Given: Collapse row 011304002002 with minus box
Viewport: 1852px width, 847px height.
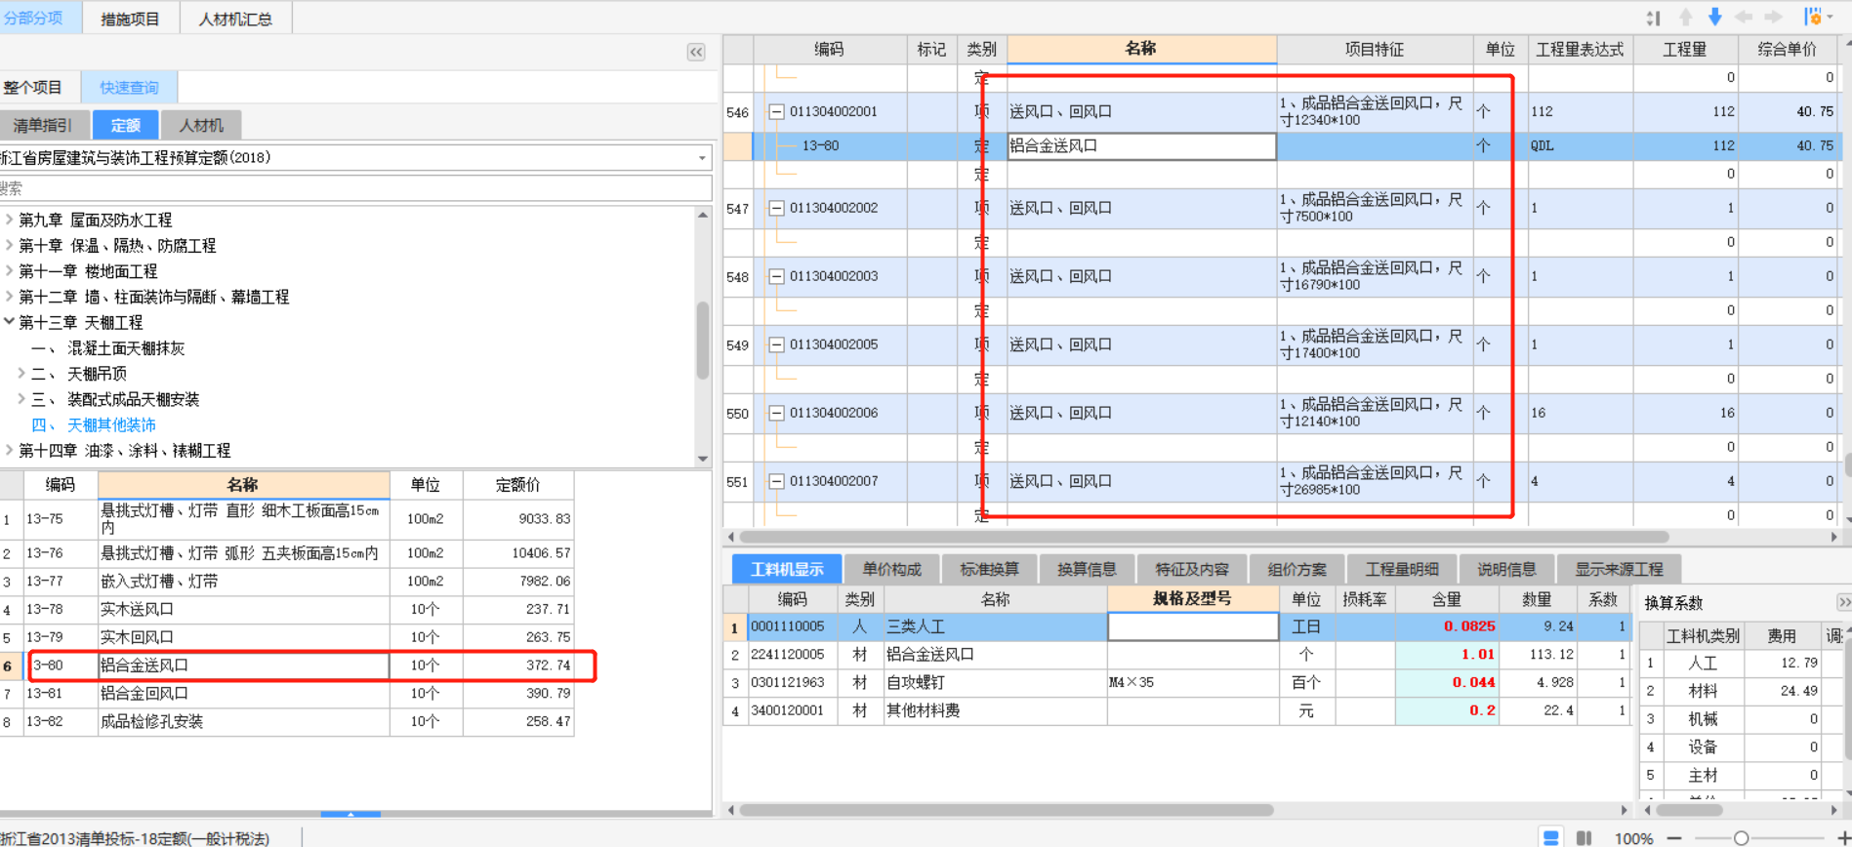Looking at the screenshot, I should (776, 208).
